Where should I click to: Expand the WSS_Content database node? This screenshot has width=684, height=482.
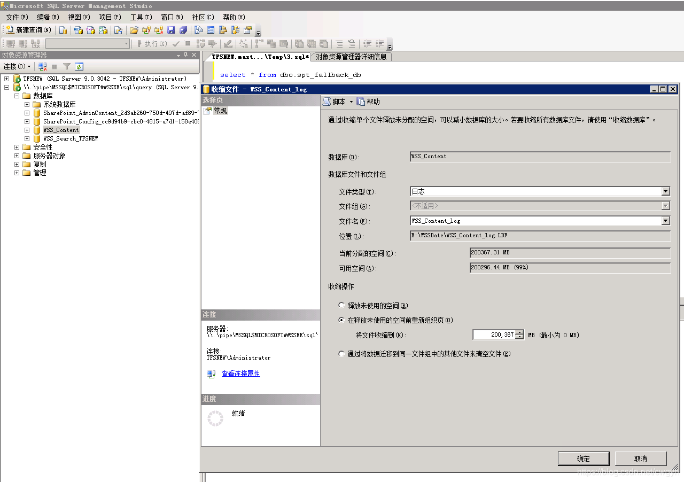(x=27, y=130)
